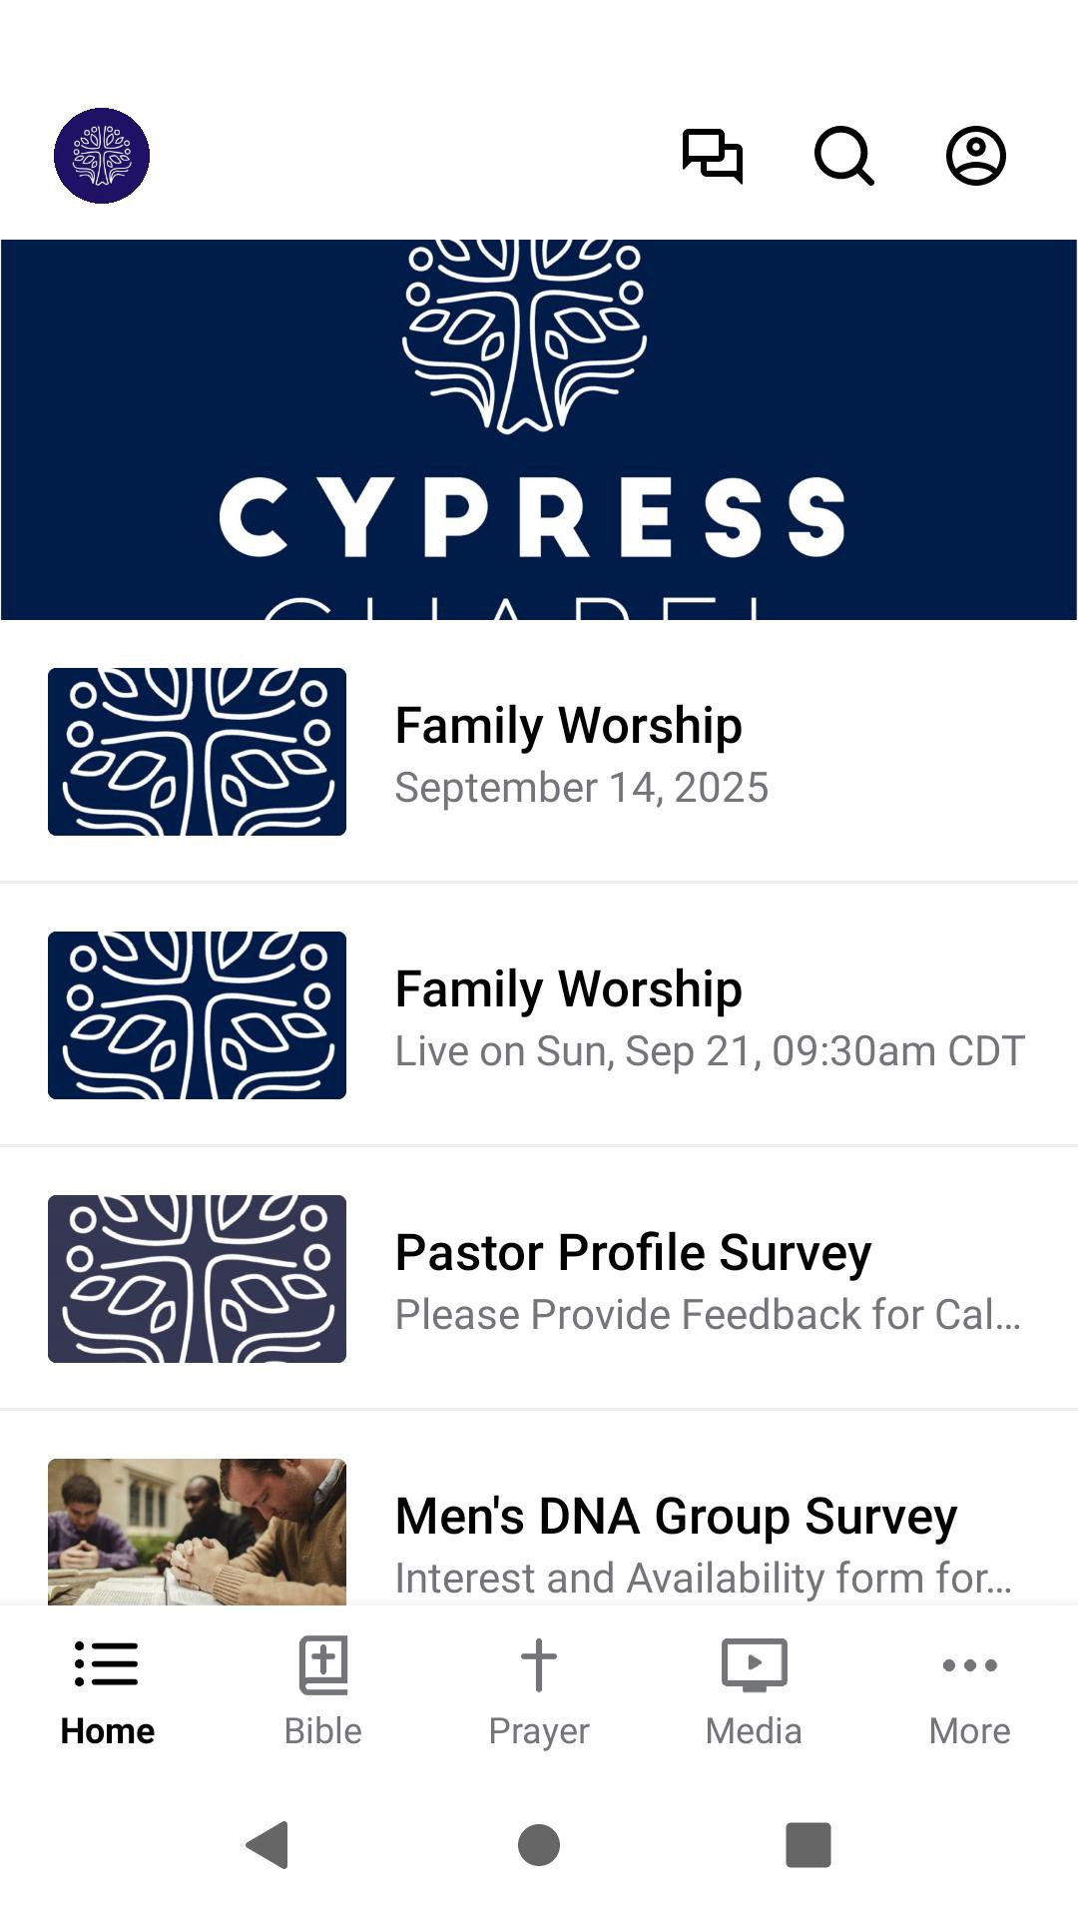Viewport: 1078px width, 1917px height.
Task: Tap the Men's DNA Group photo thumbnail
Action: (197, 1533)
